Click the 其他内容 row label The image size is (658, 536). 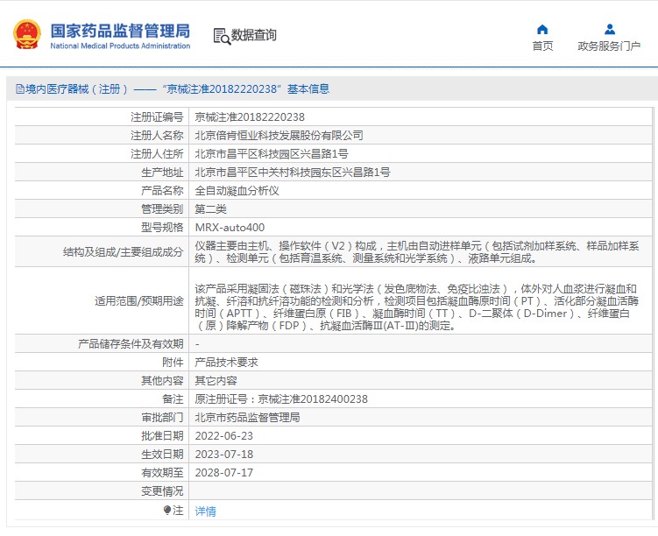pos(162,381)
